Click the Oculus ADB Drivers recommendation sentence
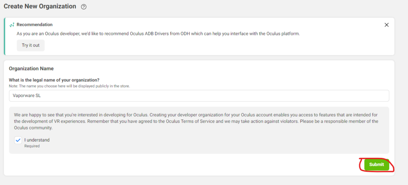The image size is (408, 185). tap(158, 34)
